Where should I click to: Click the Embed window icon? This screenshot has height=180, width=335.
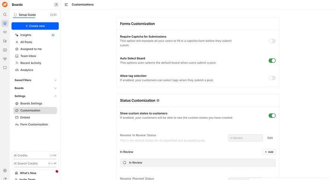(17, 118)
